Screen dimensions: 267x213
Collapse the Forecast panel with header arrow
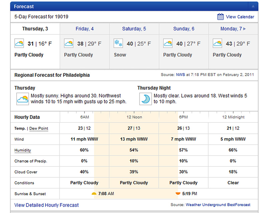click(253, 6)
